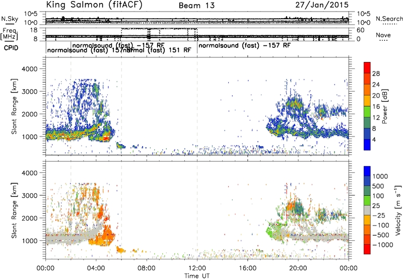Click the 'Time UT' axis label
This screenshot has width=403, height=279.
tap(197, 276)
